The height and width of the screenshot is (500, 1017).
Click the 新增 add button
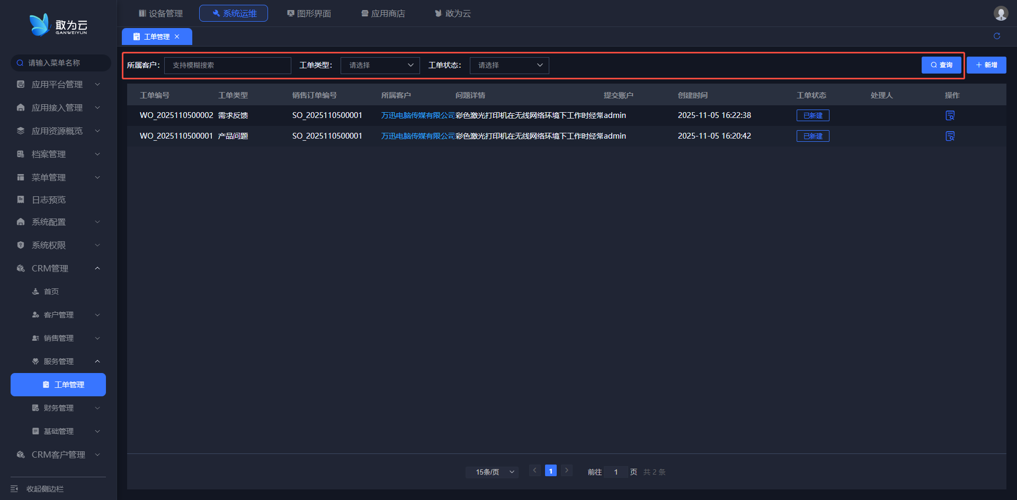[x=986, y=65]
